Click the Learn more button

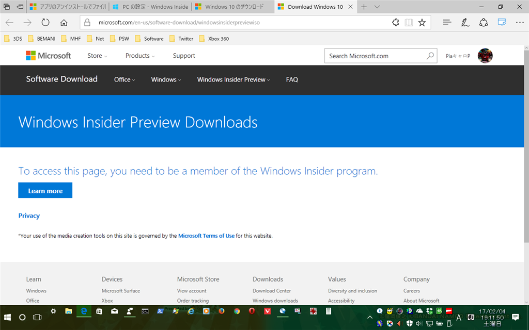[45, 190]
